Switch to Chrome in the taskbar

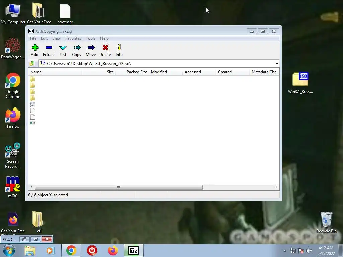[71, 250]
